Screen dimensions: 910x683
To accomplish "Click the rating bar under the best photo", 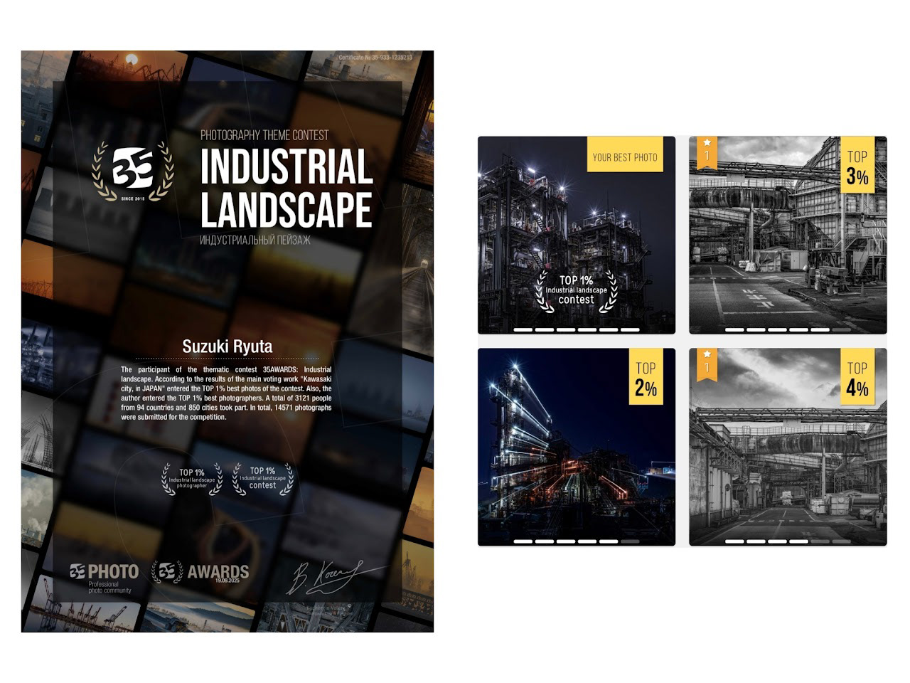I will coord(577,329).
